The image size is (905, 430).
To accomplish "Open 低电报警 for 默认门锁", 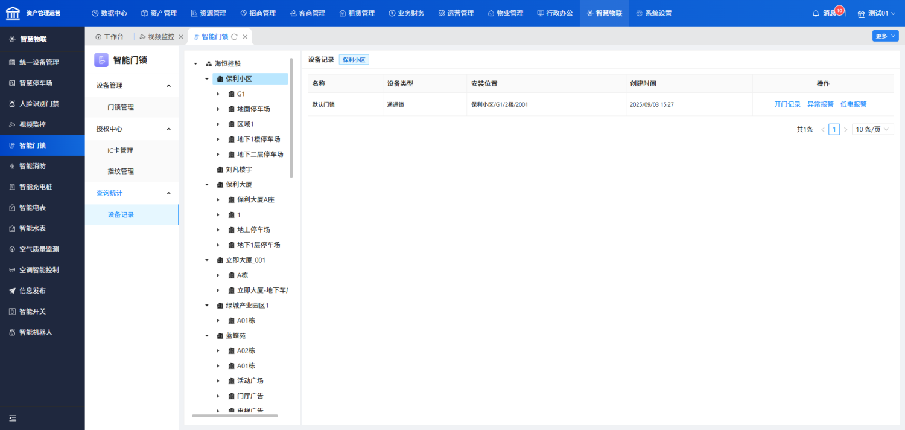I will tap(853, 104).
